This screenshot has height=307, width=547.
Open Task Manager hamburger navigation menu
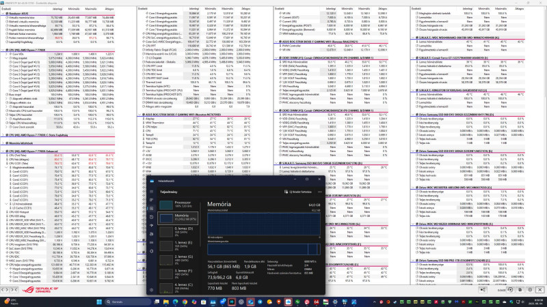pos(151,192)
